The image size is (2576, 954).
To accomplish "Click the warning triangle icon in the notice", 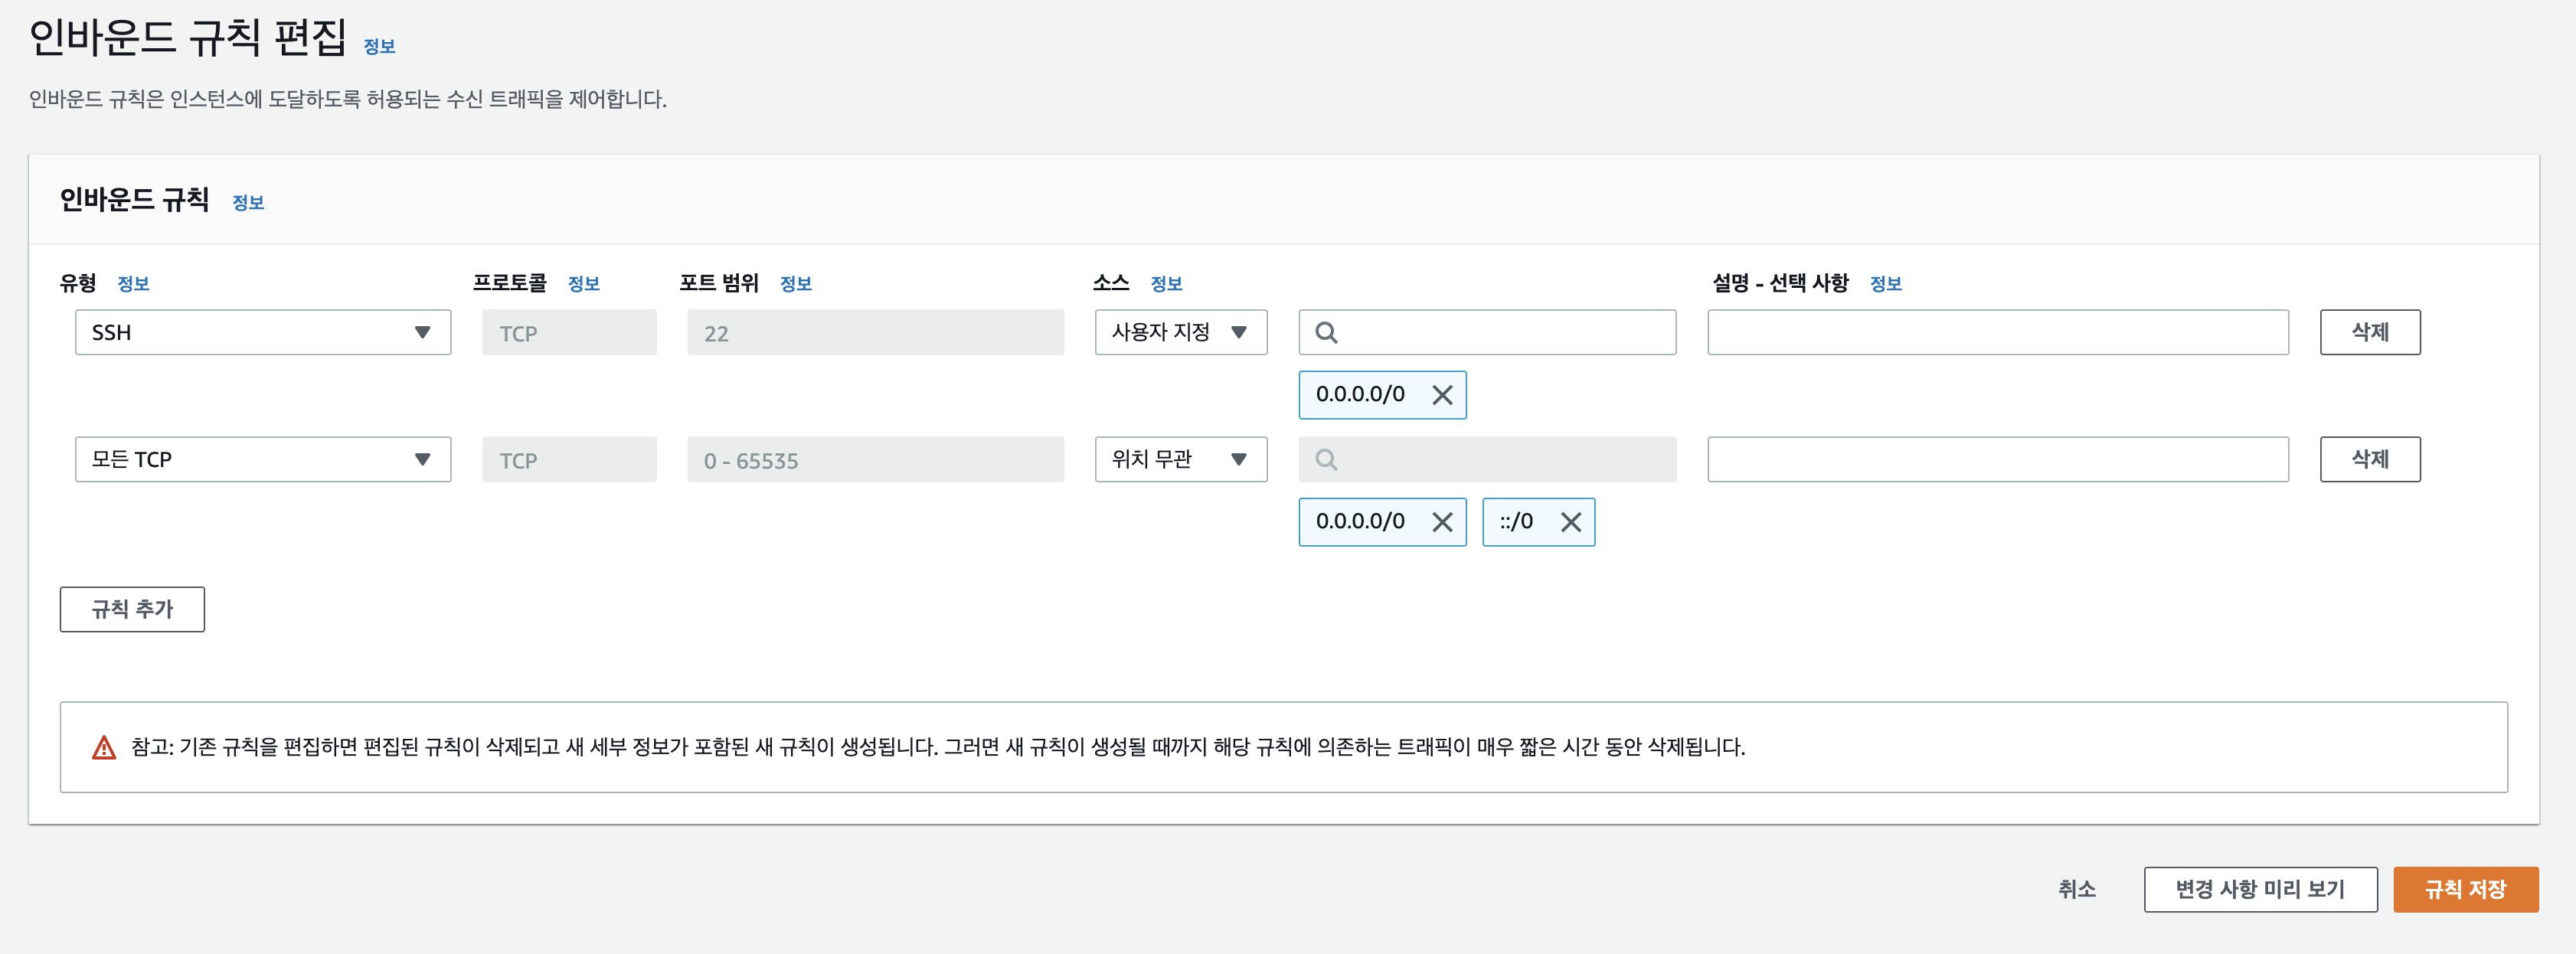I will (104, 747).
